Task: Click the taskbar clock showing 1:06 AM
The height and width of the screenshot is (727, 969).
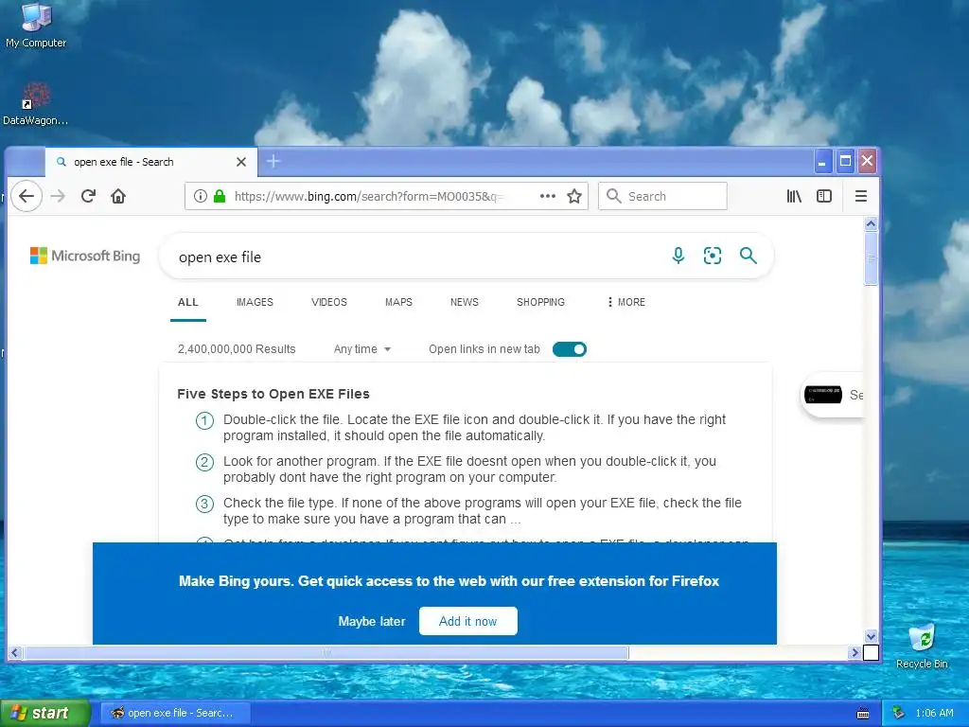Action: [x=934, y=713]
